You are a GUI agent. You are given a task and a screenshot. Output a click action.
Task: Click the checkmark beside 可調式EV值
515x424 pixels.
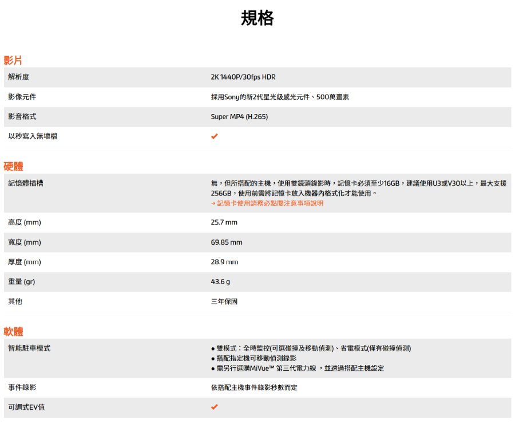click(x=214, y=407)
